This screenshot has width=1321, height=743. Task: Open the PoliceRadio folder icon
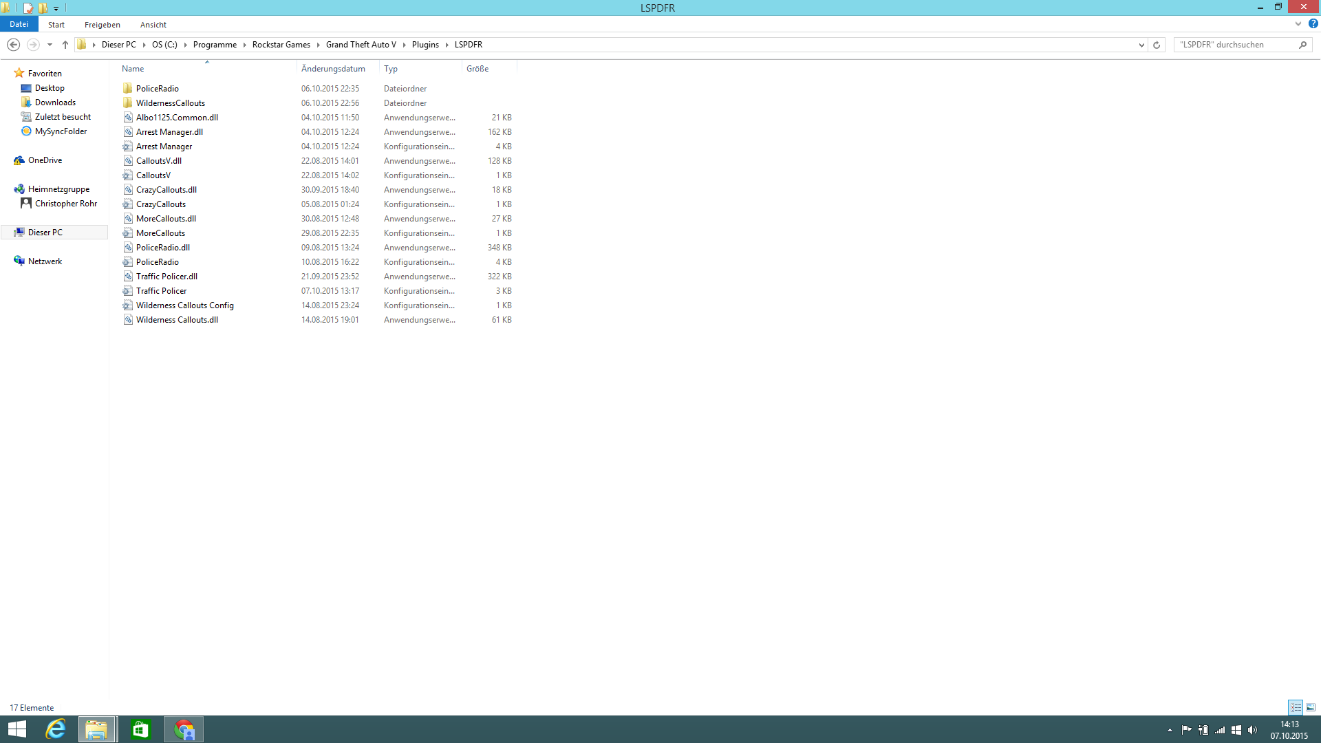tap(128, 89)
